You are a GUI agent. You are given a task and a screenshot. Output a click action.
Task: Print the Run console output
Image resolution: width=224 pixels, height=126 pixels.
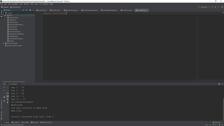pos(8,99)
